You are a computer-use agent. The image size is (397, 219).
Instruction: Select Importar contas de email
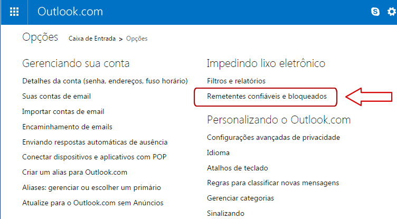coord(63,112)
